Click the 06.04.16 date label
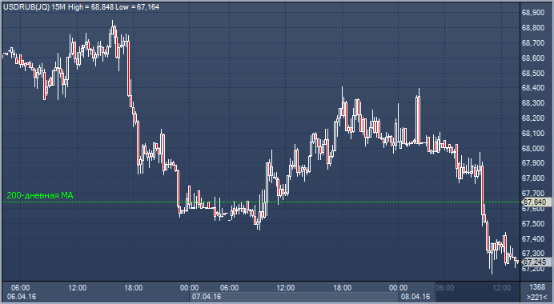The width and height of the screenshot is (554, 304). [22, 297]
